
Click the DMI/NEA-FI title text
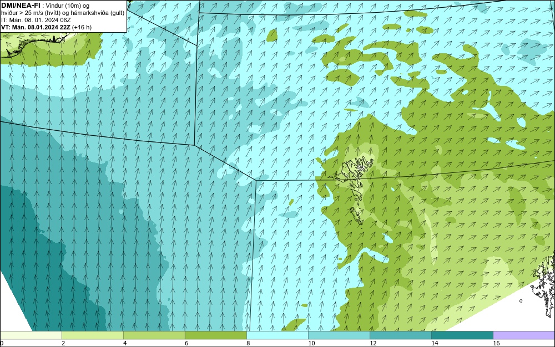(x=20, y=5)
